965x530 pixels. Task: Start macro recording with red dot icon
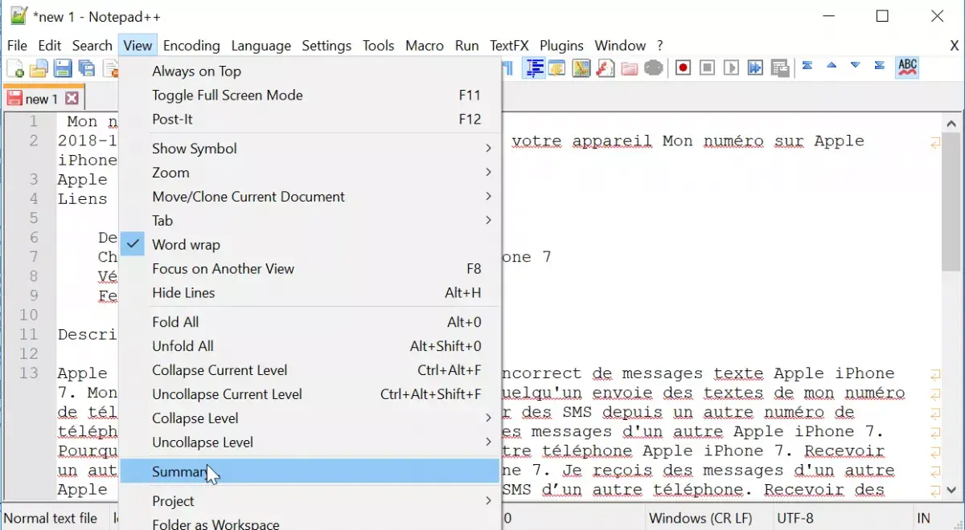[683, 68]
